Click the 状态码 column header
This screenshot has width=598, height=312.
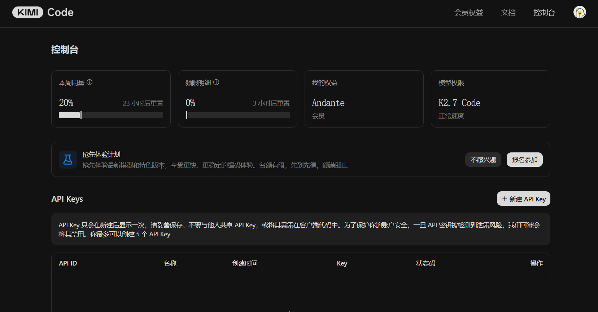(426, 263)
